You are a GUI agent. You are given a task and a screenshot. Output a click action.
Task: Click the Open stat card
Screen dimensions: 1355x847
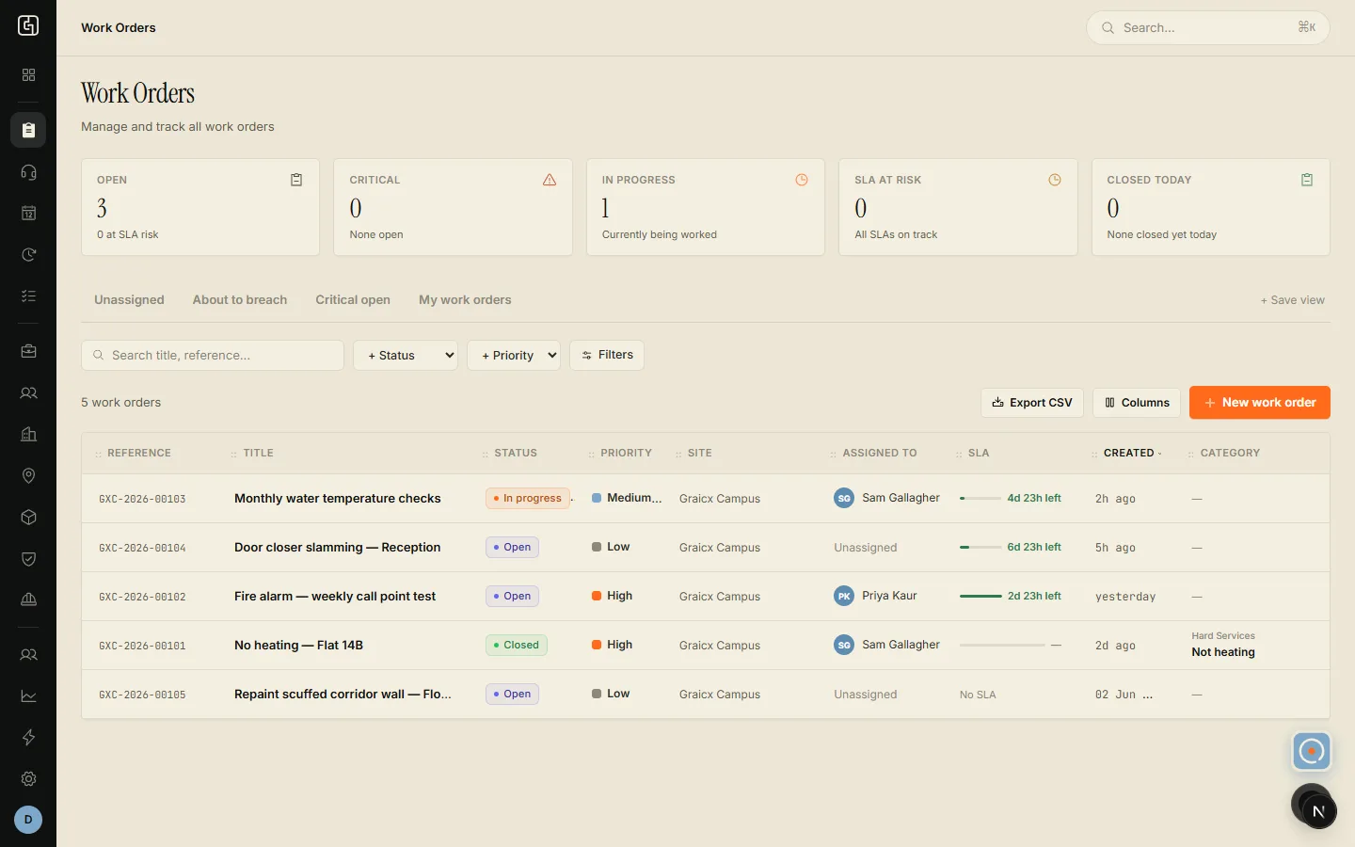pos(200,207)
